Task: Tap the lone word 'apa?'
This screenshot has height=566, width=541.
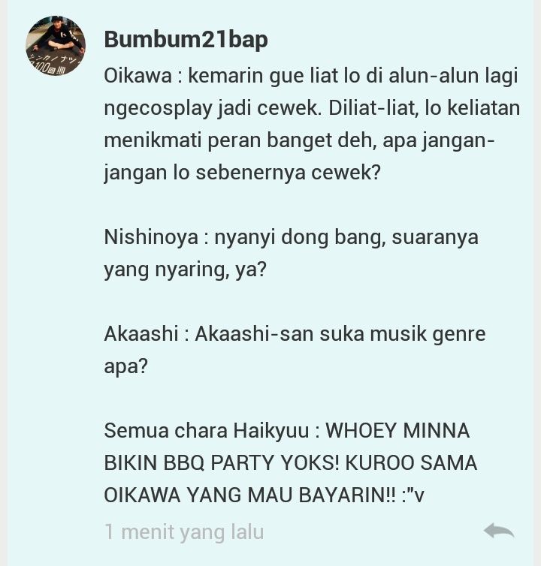Action: pyautogui.click(x=125, y=367)
